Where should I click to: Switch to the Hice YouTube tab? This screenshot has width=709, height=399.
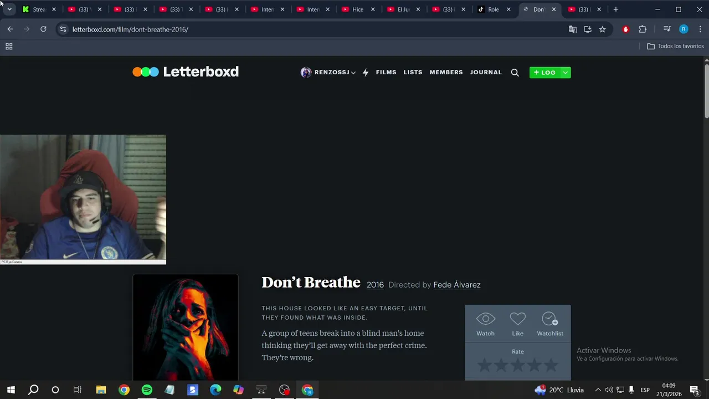point(358,9)
